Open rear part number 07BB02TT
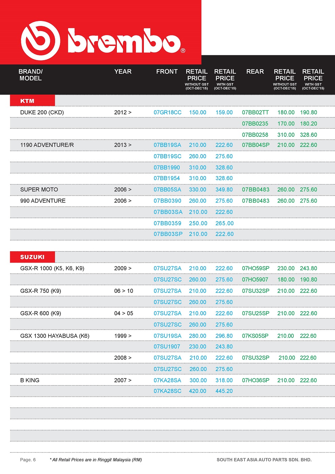This screenshot has width=335, height=474. [x=255, y=112]
